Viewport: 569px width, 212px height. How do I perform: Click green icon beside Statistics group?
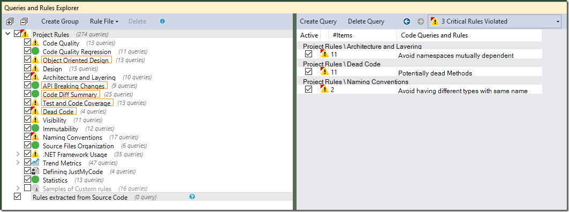tap(35, 180)
